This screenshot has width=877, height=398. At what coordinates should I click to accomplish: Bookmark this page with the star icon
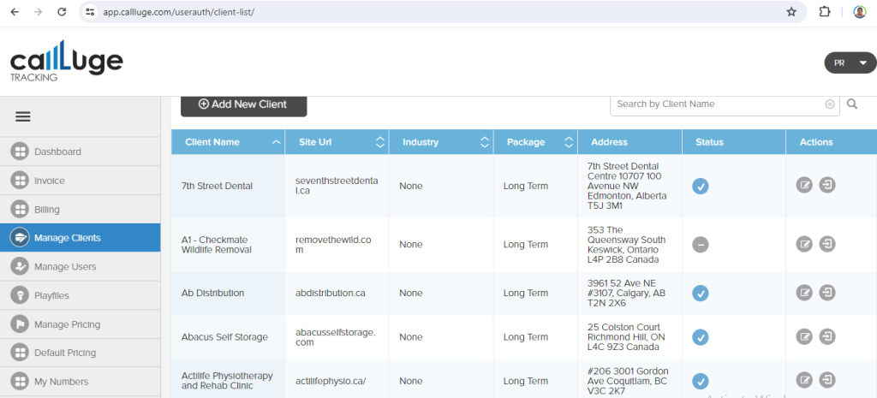(x=790, y=12)
